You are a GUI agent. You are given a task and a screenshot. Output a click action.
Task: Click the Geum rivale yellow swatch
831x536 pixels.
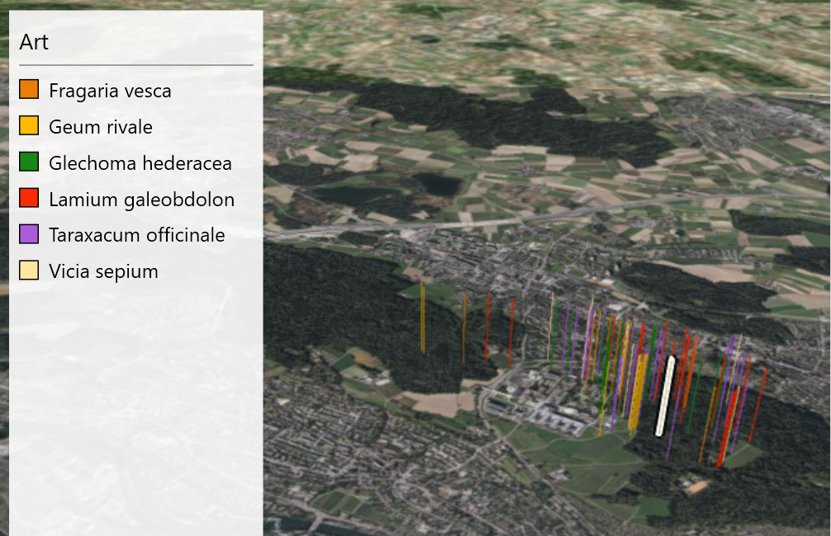[29, 125]
